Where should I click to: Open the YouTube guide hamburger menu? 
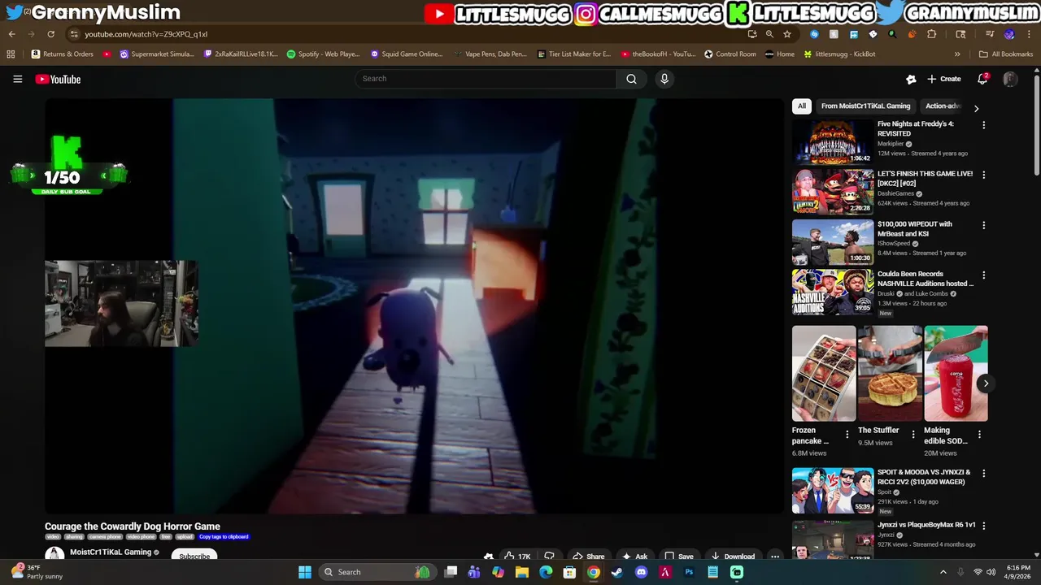click(x=17, y=79)
